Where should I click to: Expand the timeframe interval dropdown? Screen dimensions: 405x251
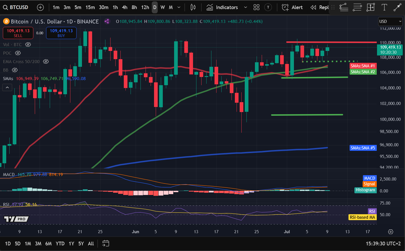tap(179, 7)
